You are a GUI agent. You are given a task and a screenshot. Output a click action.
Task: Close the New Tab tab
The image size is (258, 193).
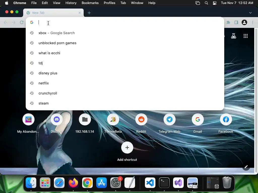[x=80, y=13]
